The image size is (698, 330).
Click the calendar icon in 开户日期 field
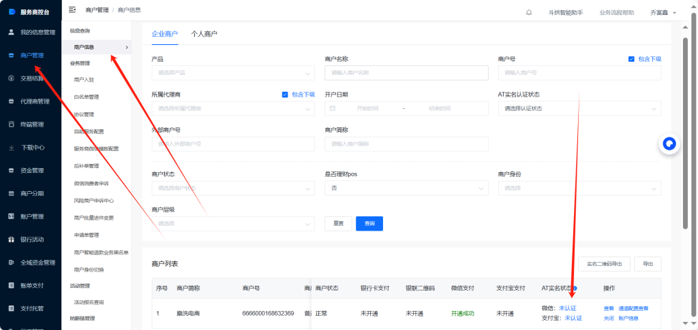click(333, 108)
